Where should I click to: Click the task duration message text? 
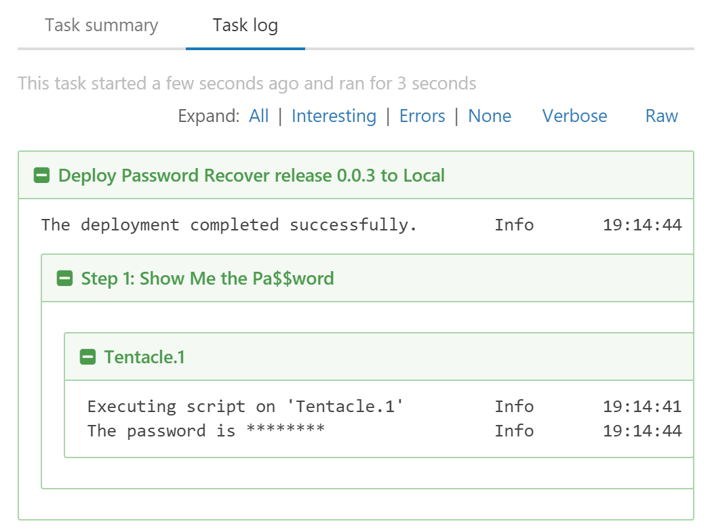tap(248, 83)
